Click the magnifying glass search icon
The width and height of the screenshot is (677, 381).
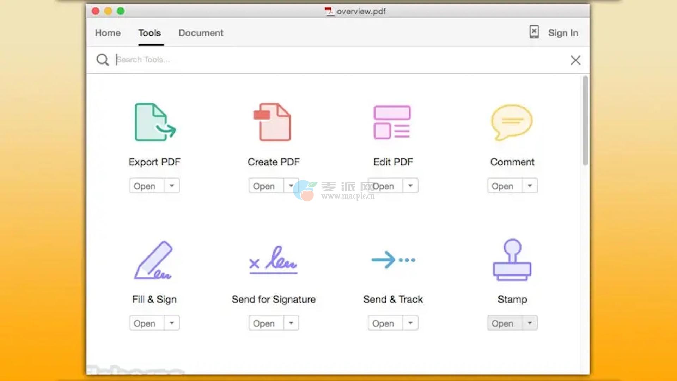(x=103, y=60)
